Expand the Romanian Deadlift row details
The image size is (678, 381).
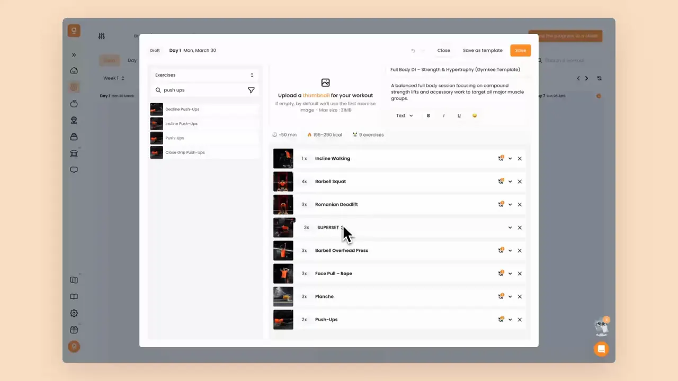(510, 204)
